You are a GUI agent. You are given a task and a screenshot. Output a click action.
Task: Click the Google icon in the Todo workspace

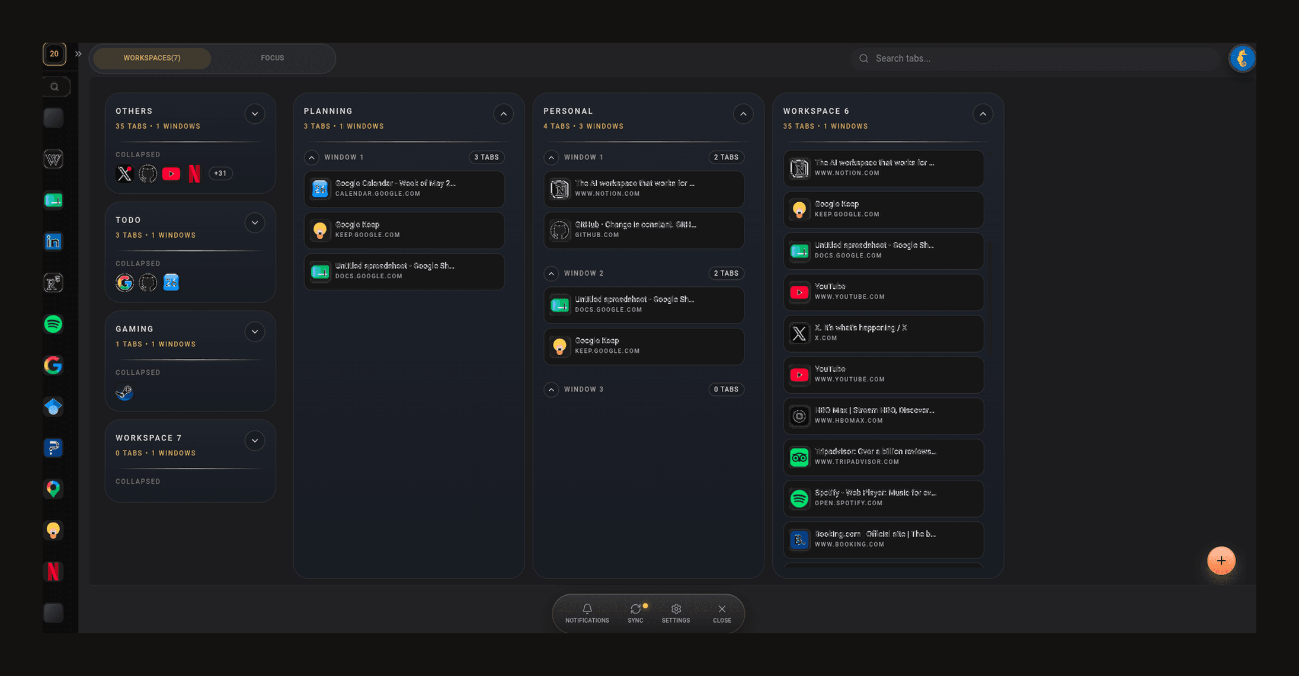(x=124, y=283)
